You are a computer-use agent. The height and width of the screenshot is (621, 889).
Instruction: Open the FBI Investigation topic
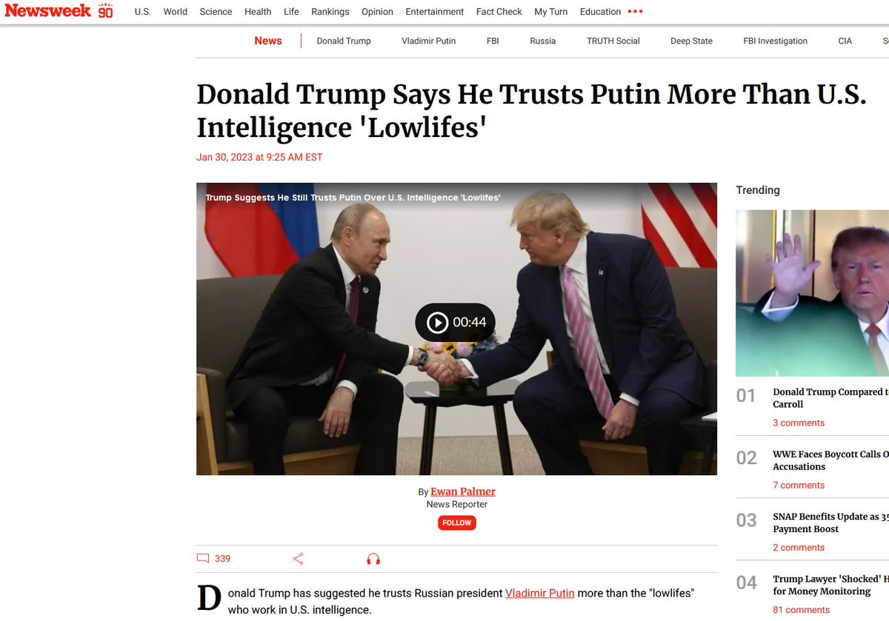click(x=775, y=41)
